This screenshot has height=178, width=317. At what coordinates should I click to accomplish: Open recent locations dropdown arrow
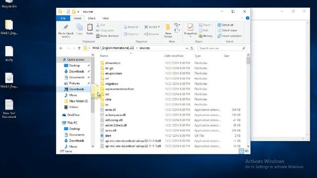tap(74, 48)
